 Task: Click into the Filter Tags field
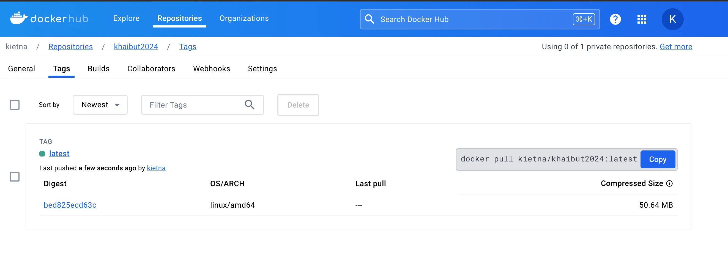point(202,105)
